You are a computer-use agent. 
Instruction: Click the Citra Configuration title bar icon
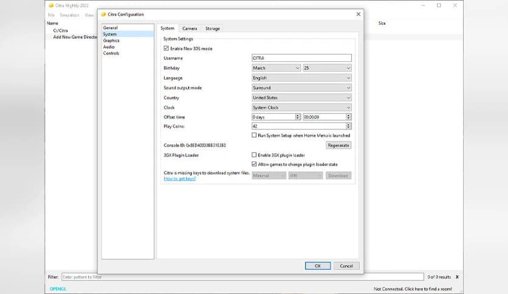click(103, 14)
